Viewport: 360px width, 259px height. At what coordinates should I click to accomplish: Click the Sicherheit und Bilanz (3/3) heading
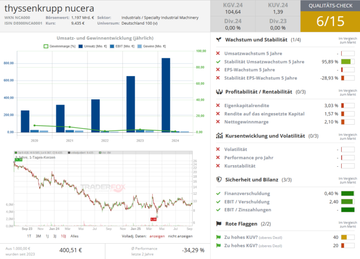click(x=258, y=180)
